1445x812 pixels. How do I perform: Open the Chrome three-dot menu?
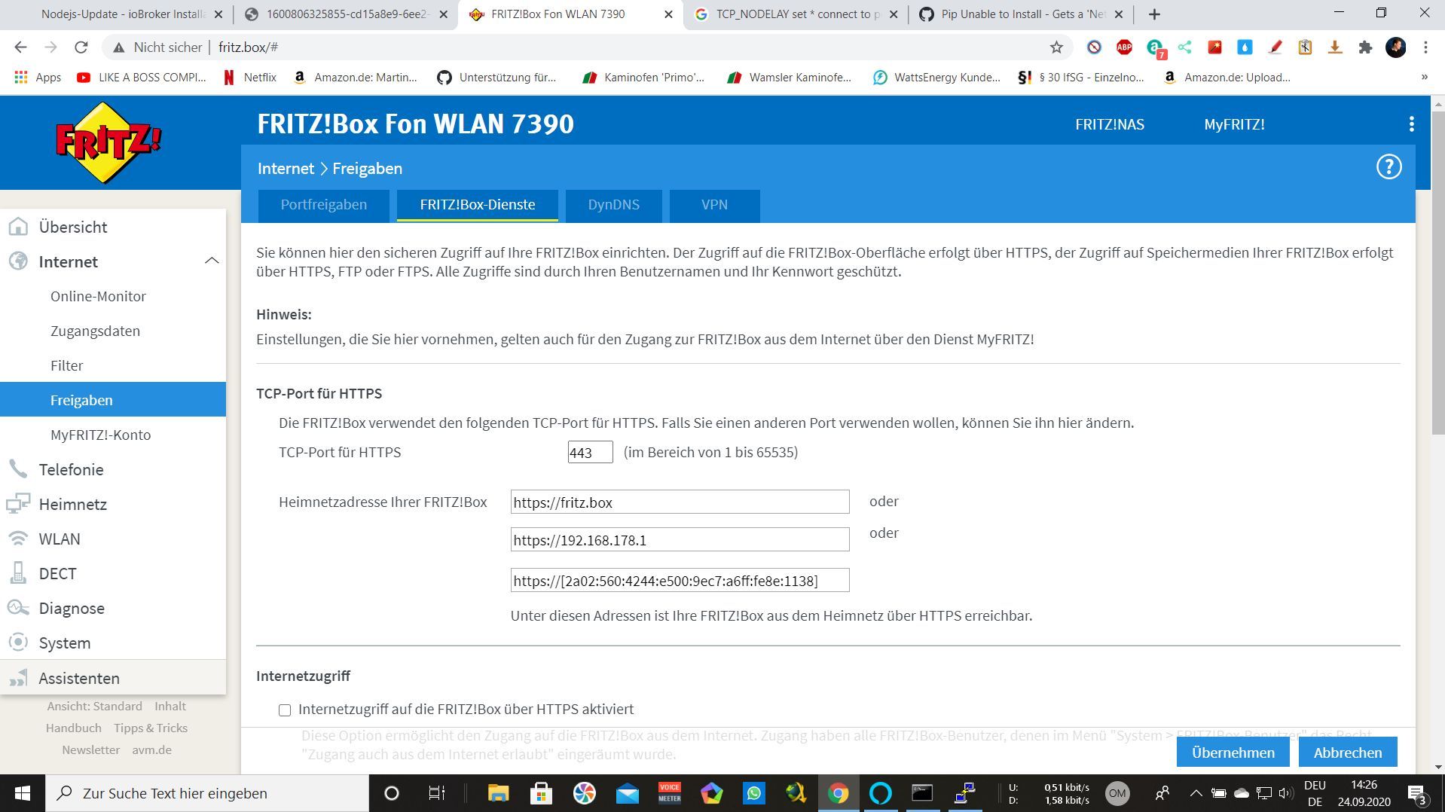click(1425, 47)
